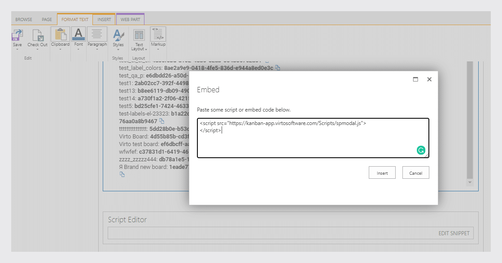
Task: Click the page vertical scrollbar
Action: [470, 120]
